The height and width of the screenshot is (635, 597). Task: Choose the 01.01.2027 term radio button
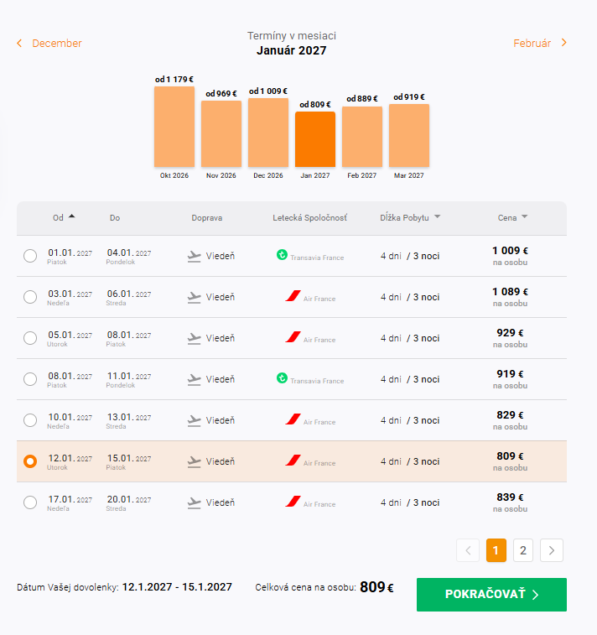pos(30,256)
